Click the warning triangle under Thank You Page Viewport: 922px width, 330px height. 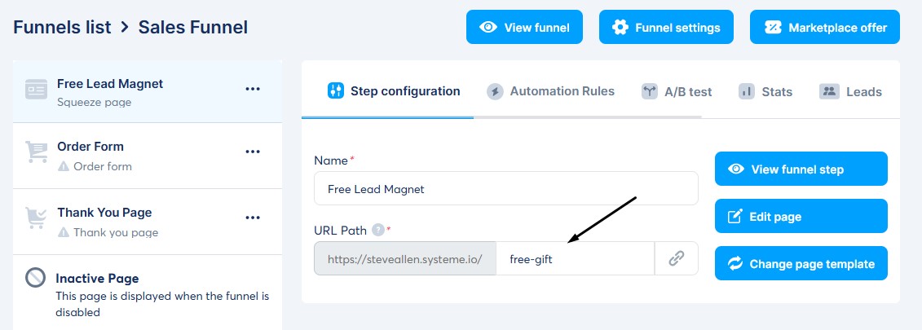click(64, 232)
